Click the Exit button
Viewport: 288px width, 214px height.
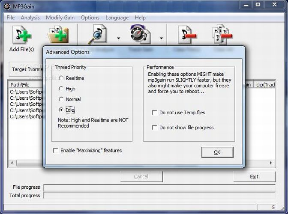pyautogui.click(x=254, y=177)
